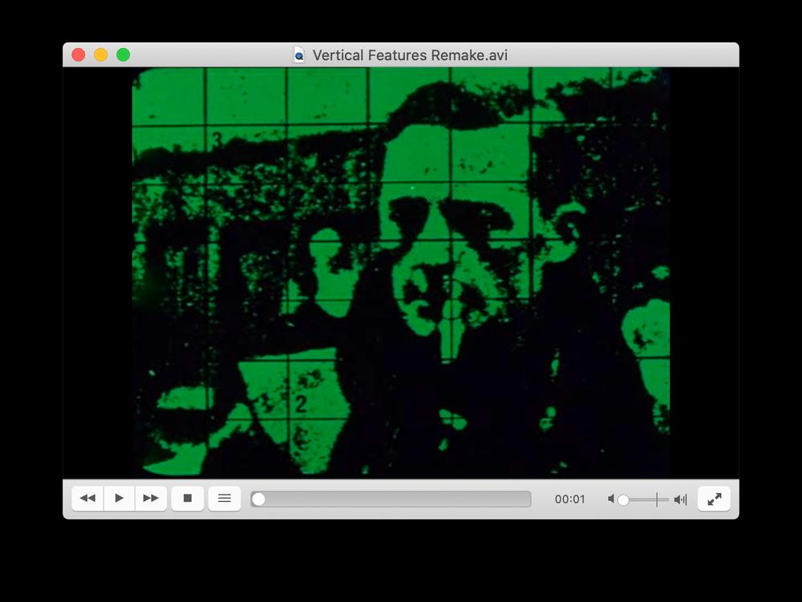Screen dimensions: 802x602
Task: Set maximum volume via loud speaker icon
Action: tap(680, 499)
